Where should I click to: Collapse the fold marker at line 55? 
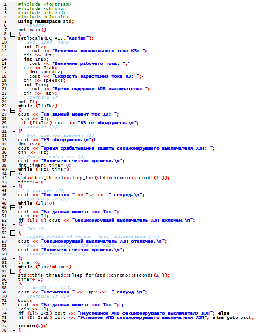point(13,233)
